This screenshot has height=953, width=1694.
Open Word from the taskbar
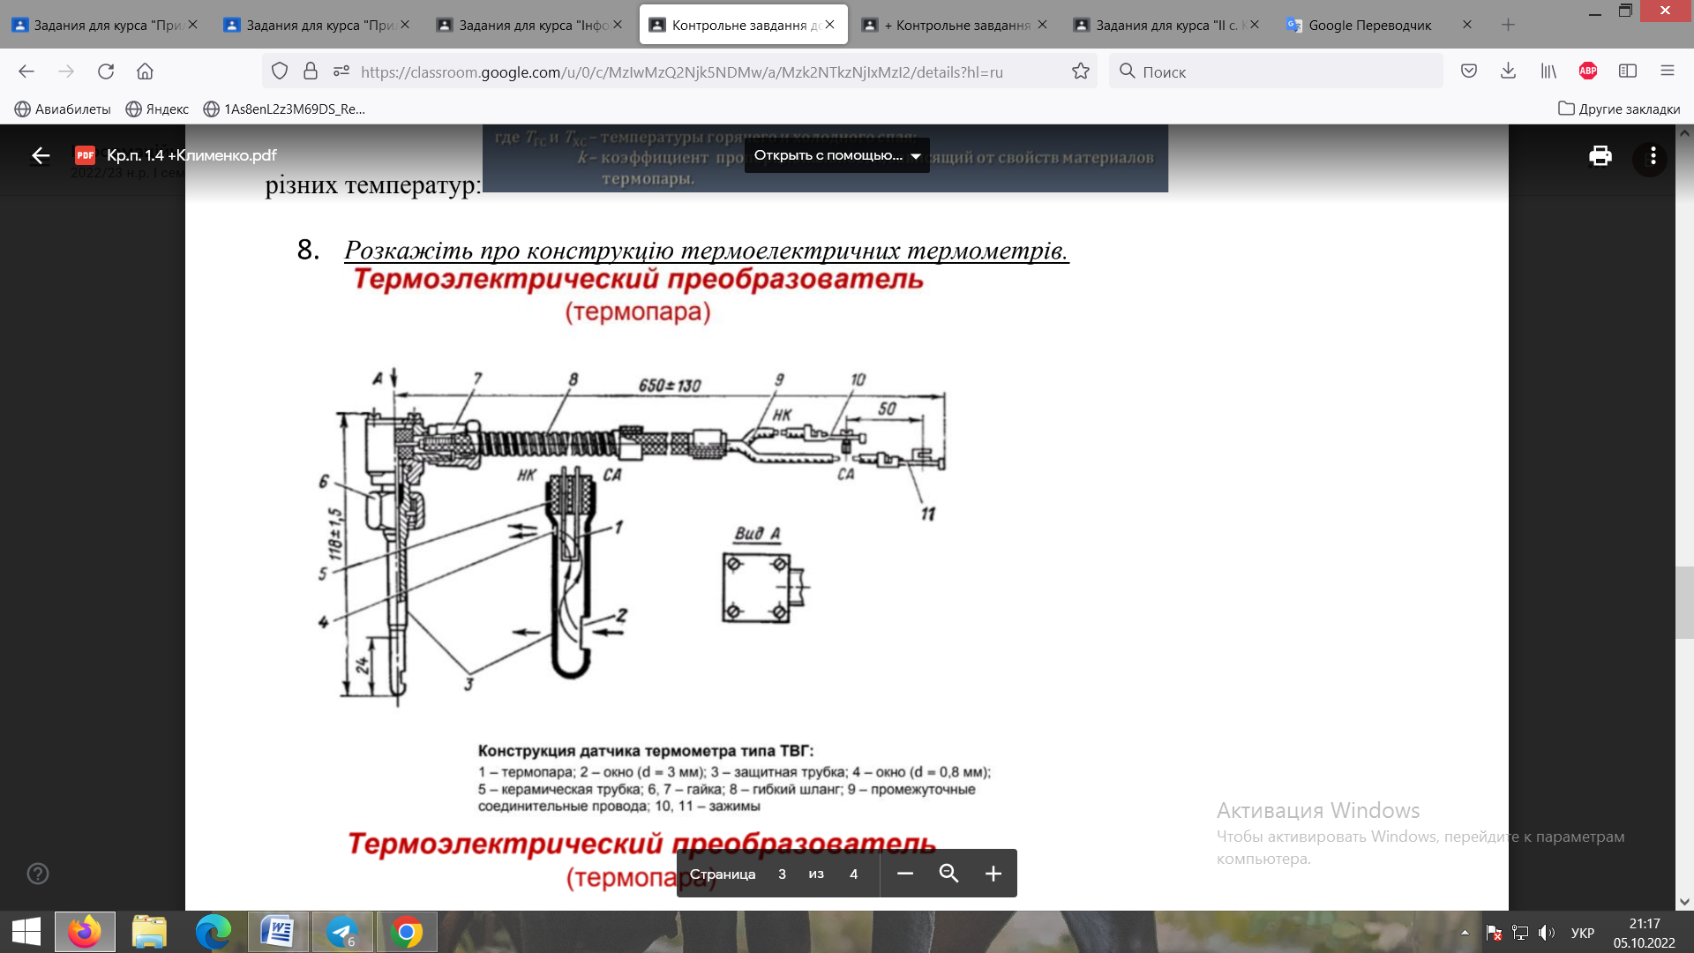(x=278, y=932)
